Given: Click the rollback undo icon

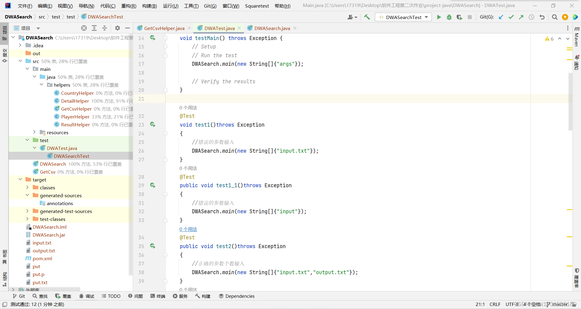Looking at the screenshot, I should coord(542,17).
